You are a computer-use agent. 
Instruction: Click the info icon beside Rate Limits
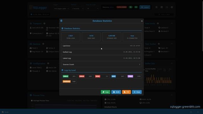[158, 23]
